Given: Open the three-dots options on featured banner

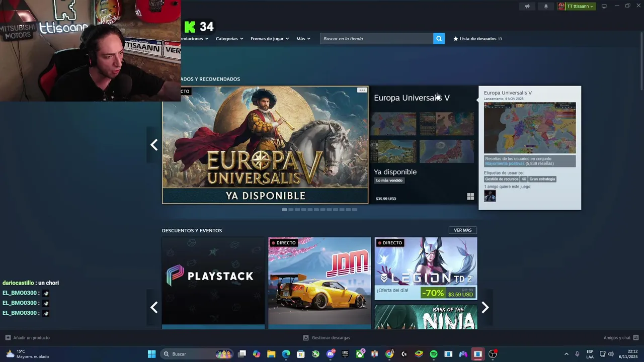Looking at the screenshot, I should coord(362,90).
